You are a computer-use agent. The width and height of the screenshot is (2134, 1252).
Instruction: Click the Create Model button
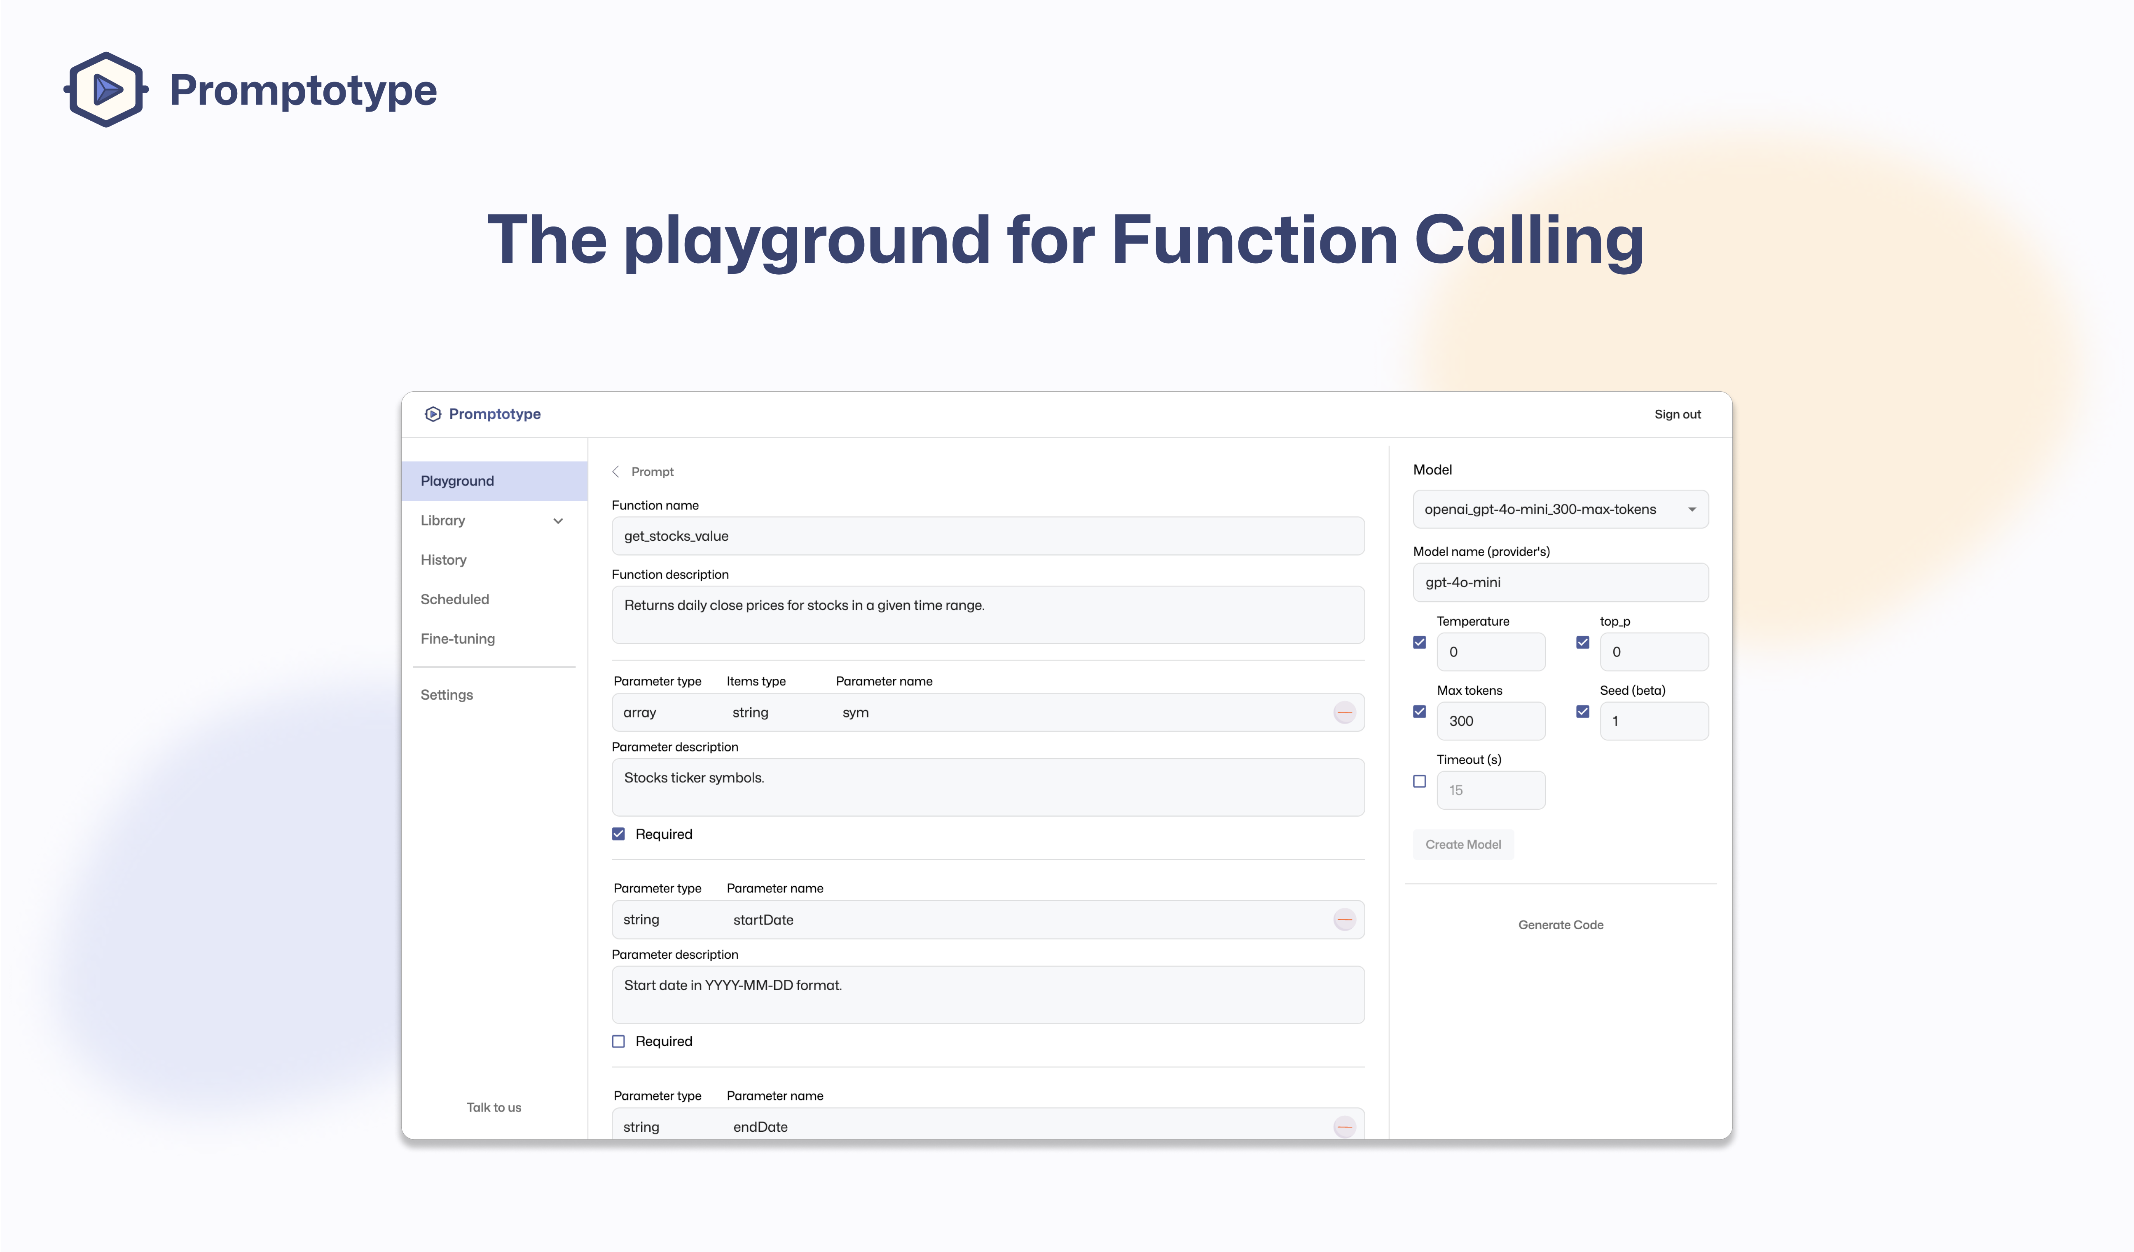coord(1462,844)
